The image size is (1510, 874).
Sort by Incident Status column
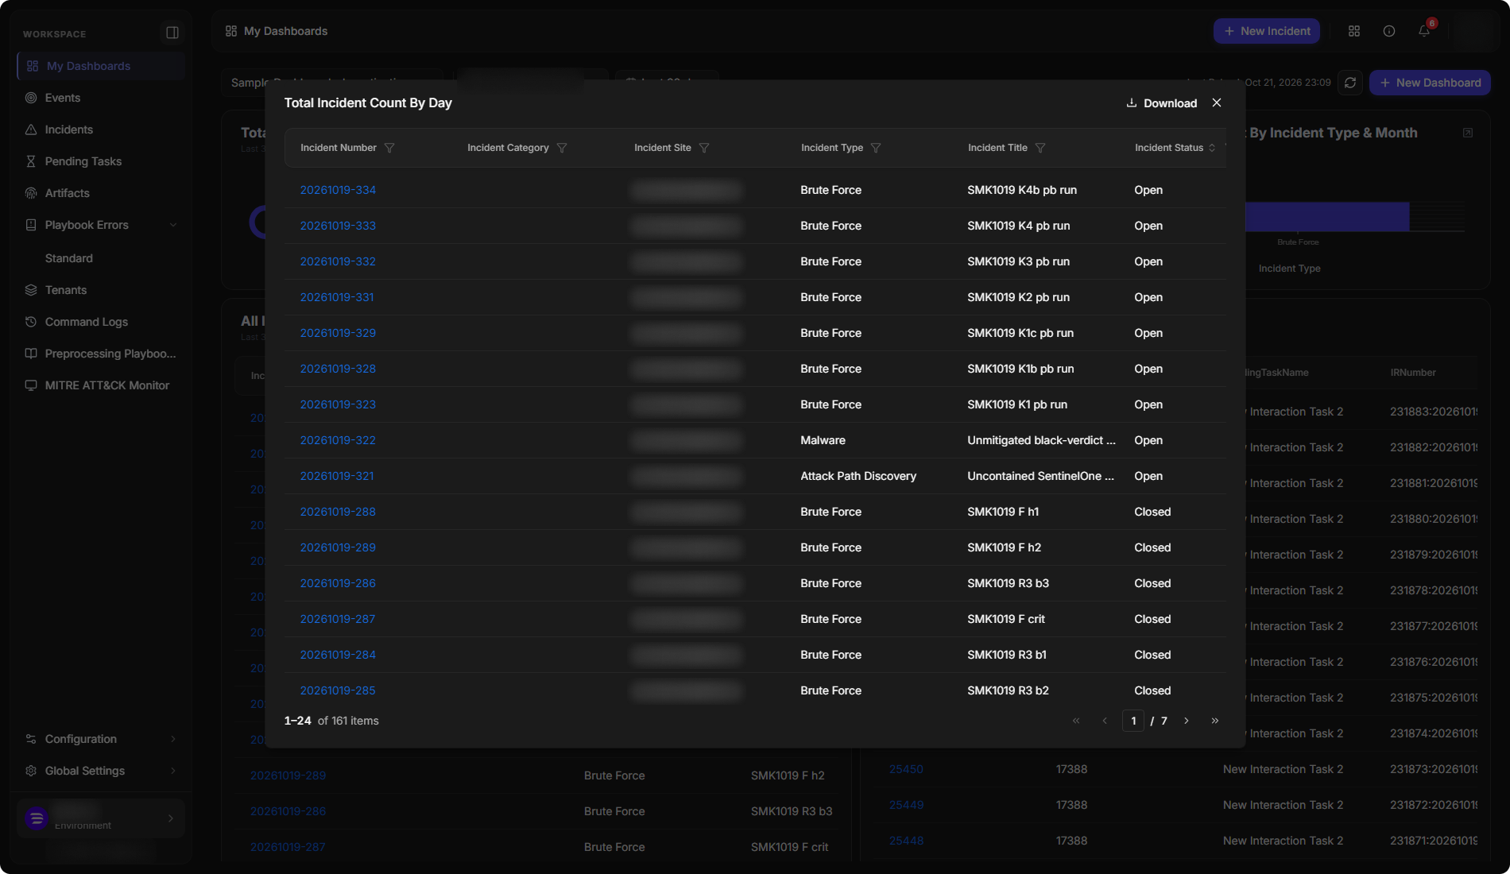[x=1212, y=148]
